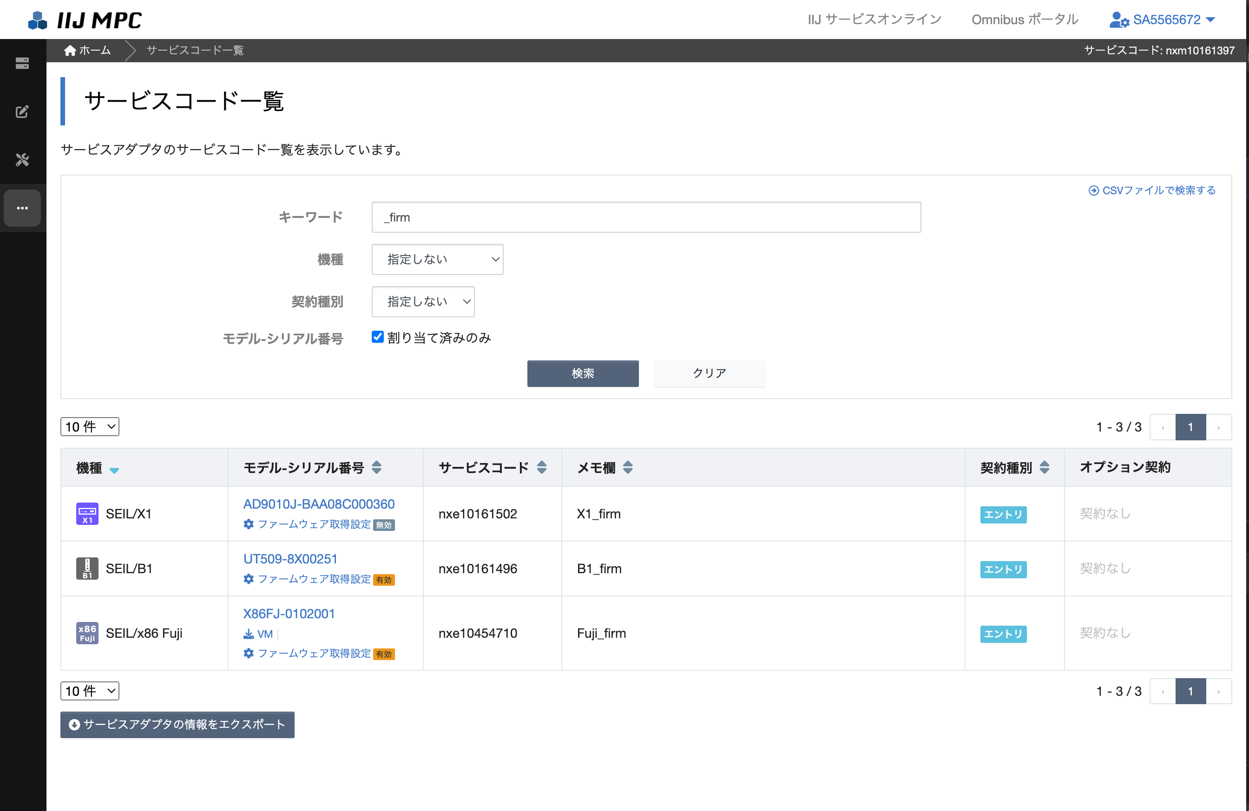1249x811 pixels.
Task: Click エントリ badge in B1_firm row
Action: (x=1003, y=569)
